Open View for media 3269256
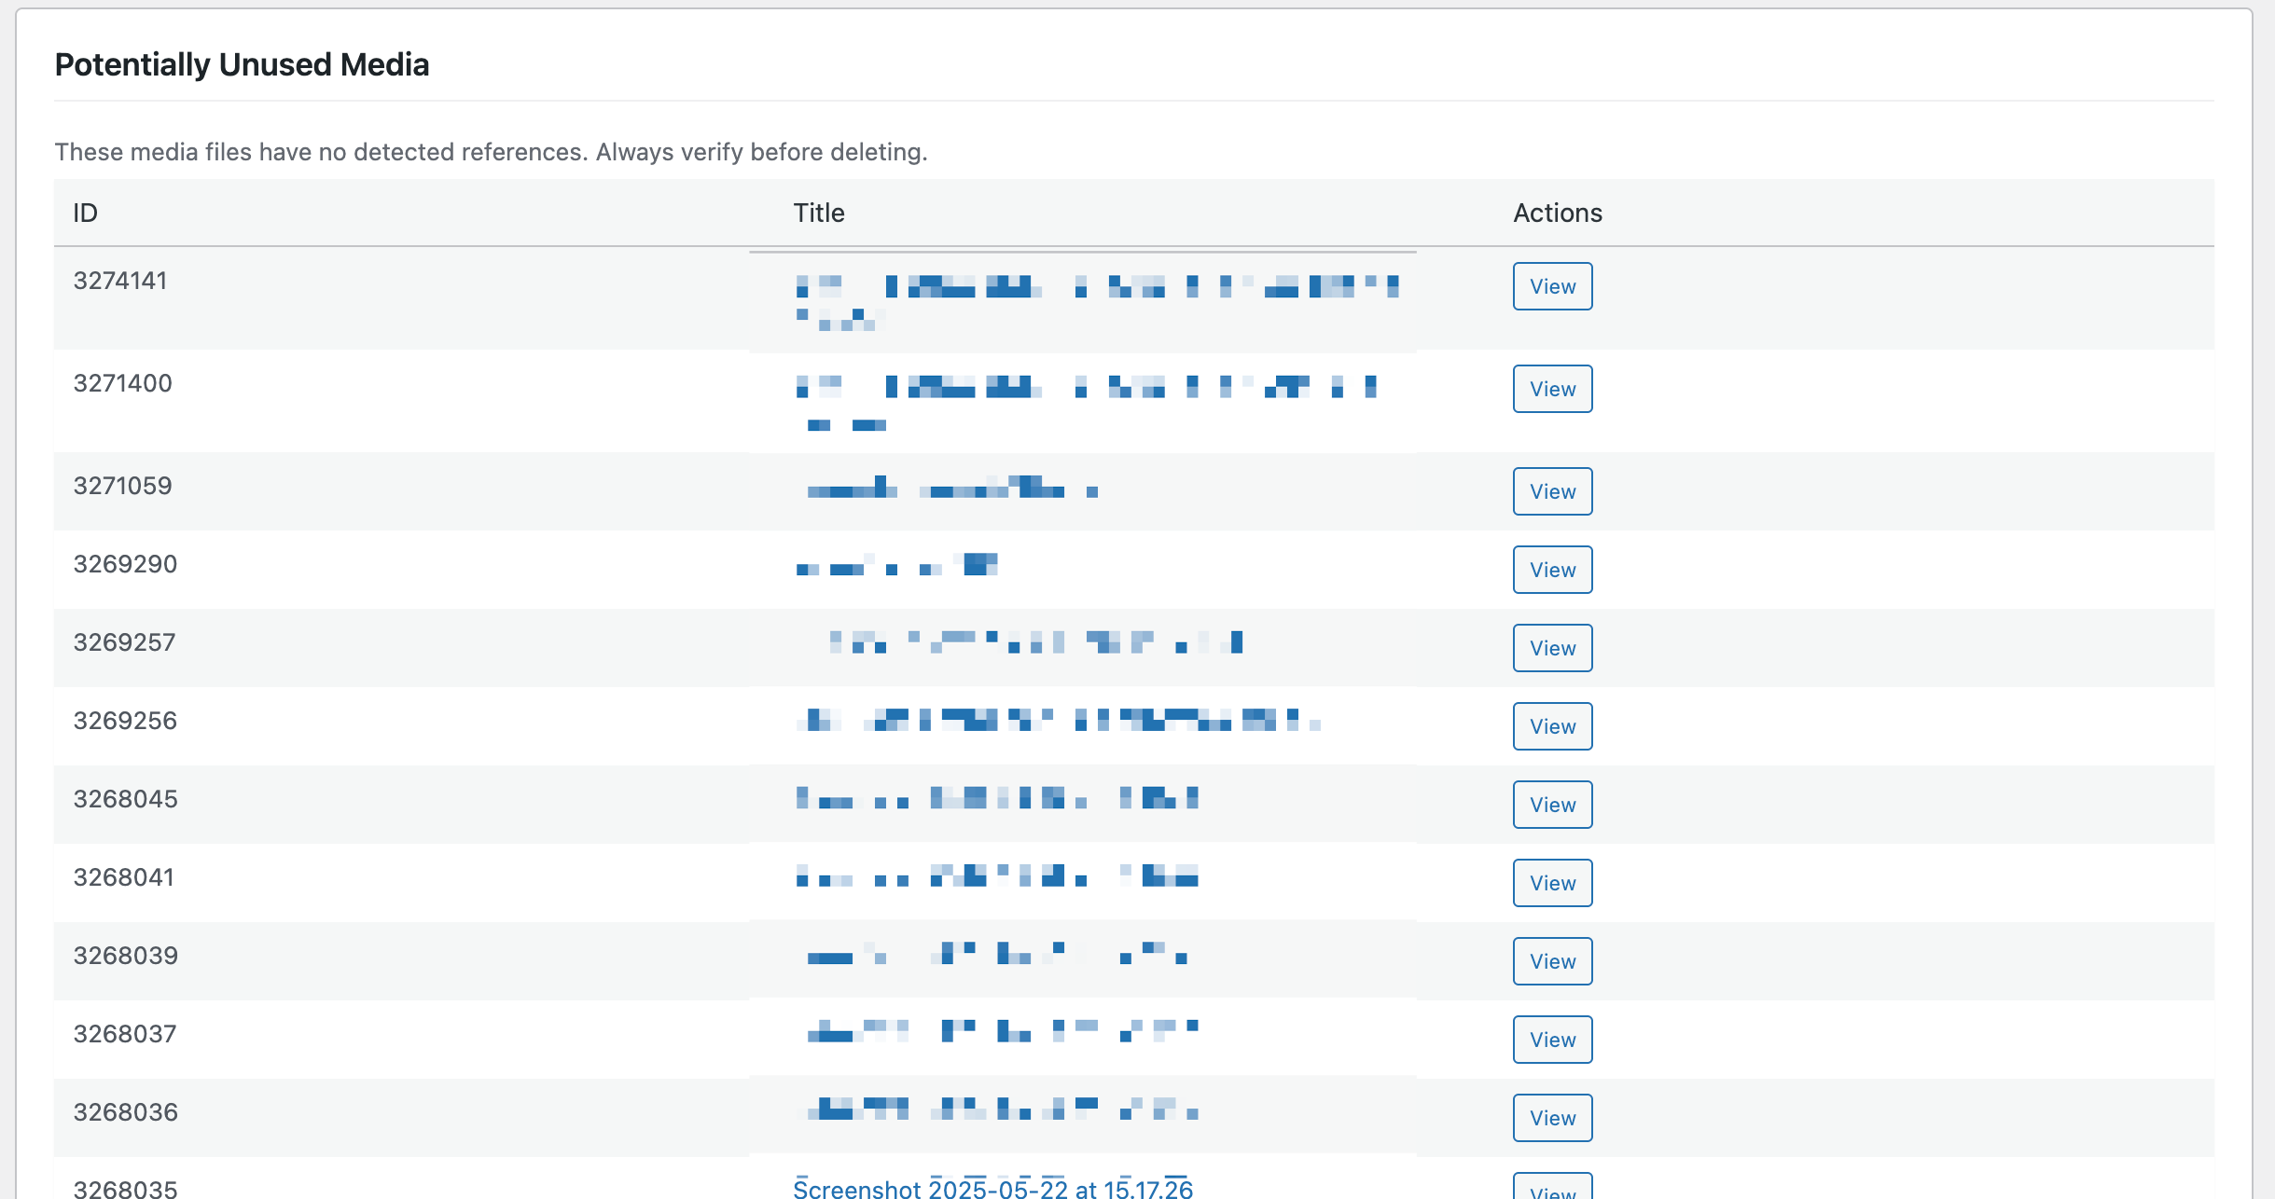Viewport: 2275px width, 1199px height. click(1552, 726)
